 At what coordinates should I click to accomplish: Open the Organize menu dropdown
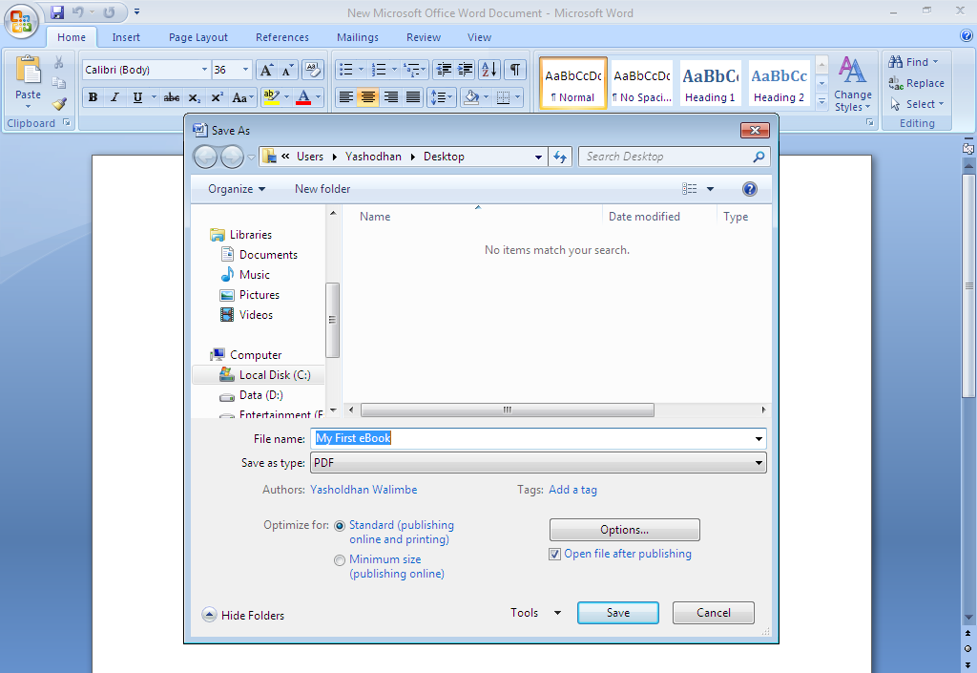[237, 189]
